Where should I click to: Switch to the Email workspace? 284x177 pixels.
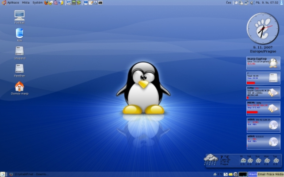tap(261, 174)
